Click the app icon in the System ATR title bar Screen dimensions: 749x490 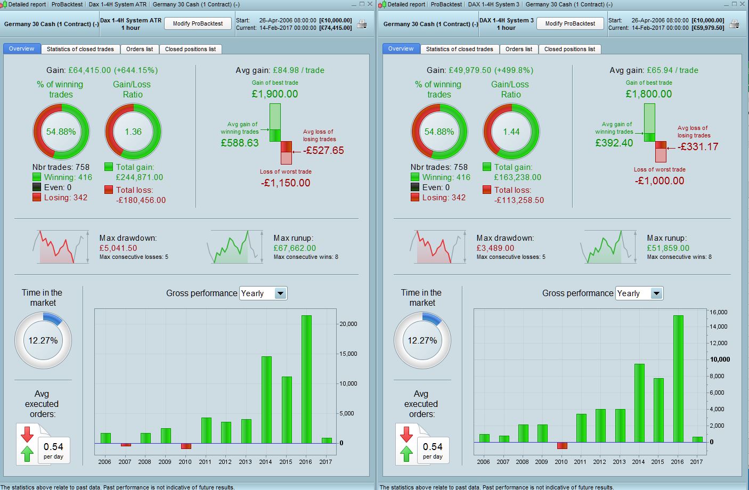pos(4,4)
